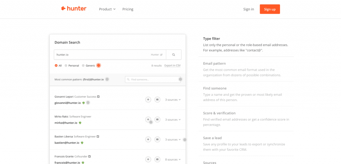Click the name Giovanni Lepori
The image size is (341, 164).
coord(64,96)
